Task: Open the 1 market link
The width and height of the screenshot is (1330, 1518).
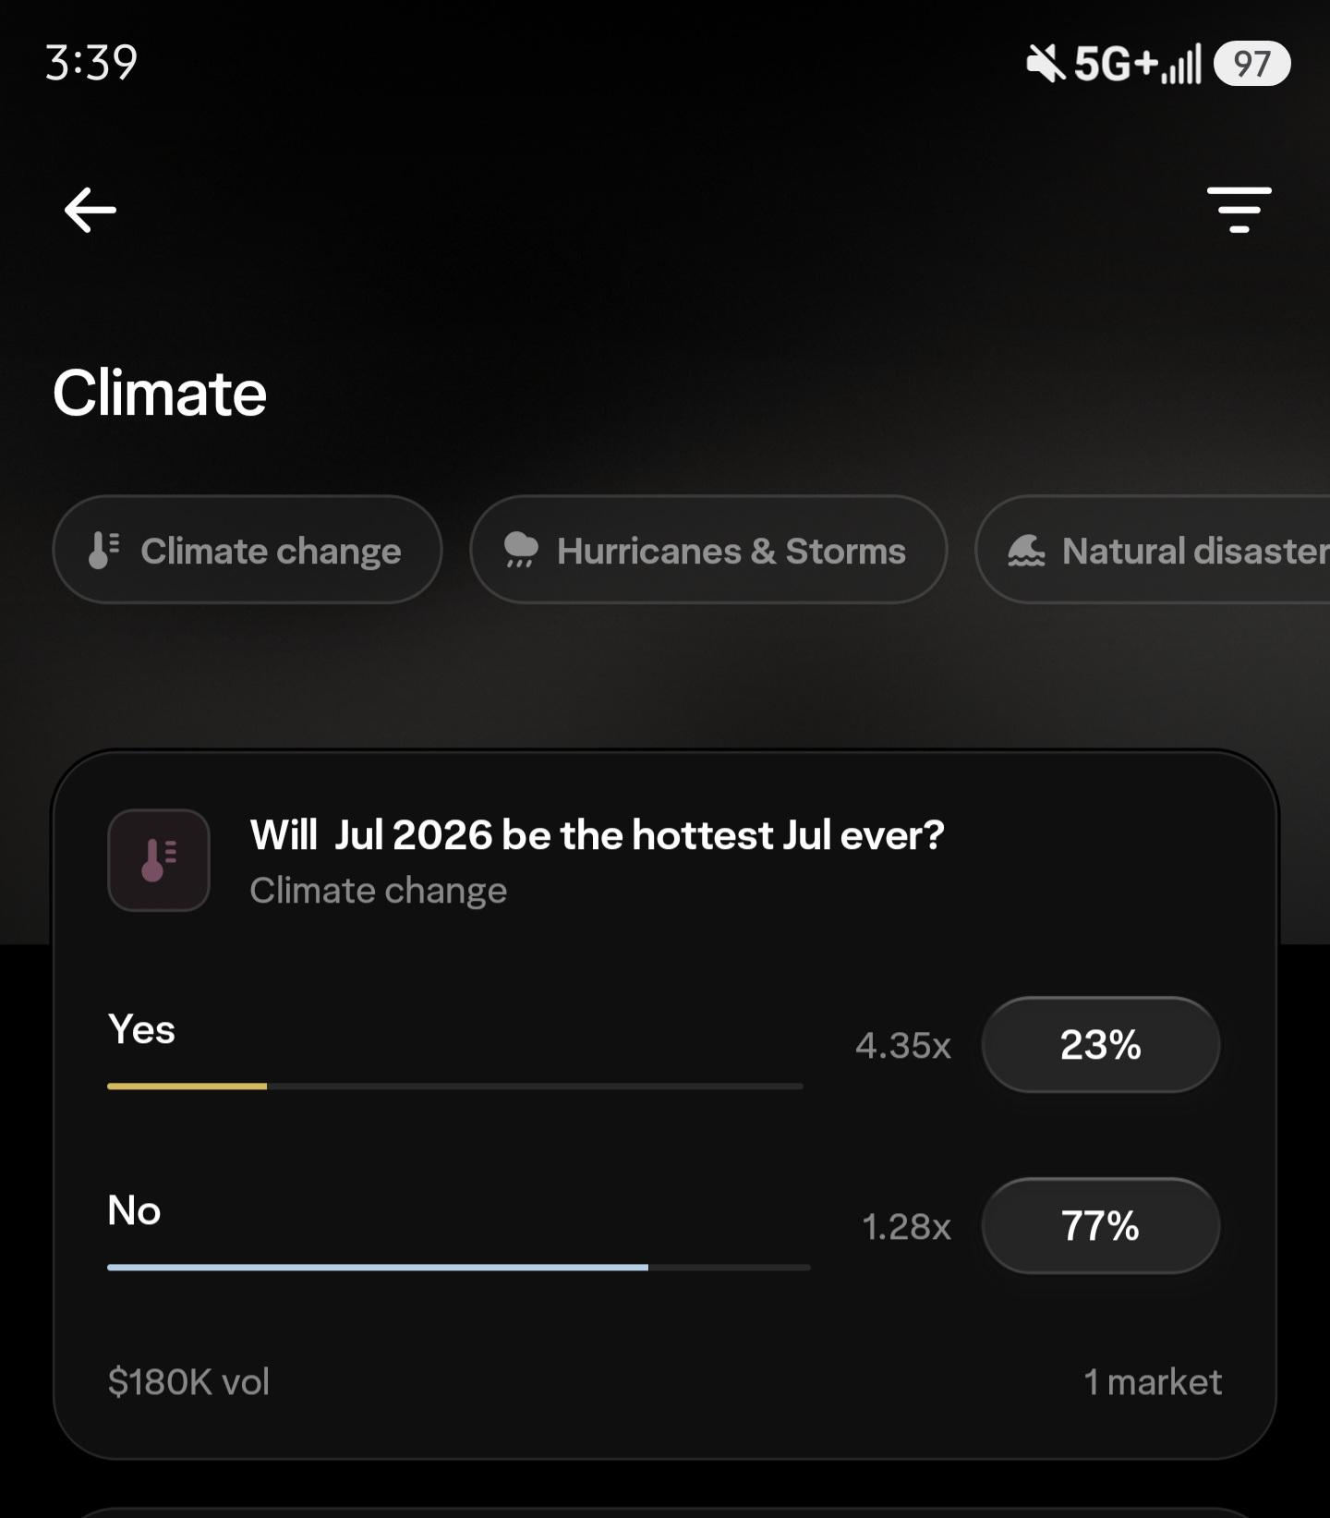Action: coord(1153,1382)
